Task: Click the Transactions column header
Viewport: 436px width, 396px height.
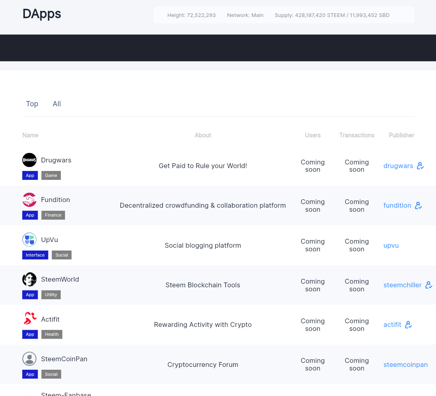Action: click(x=357, y=135)
